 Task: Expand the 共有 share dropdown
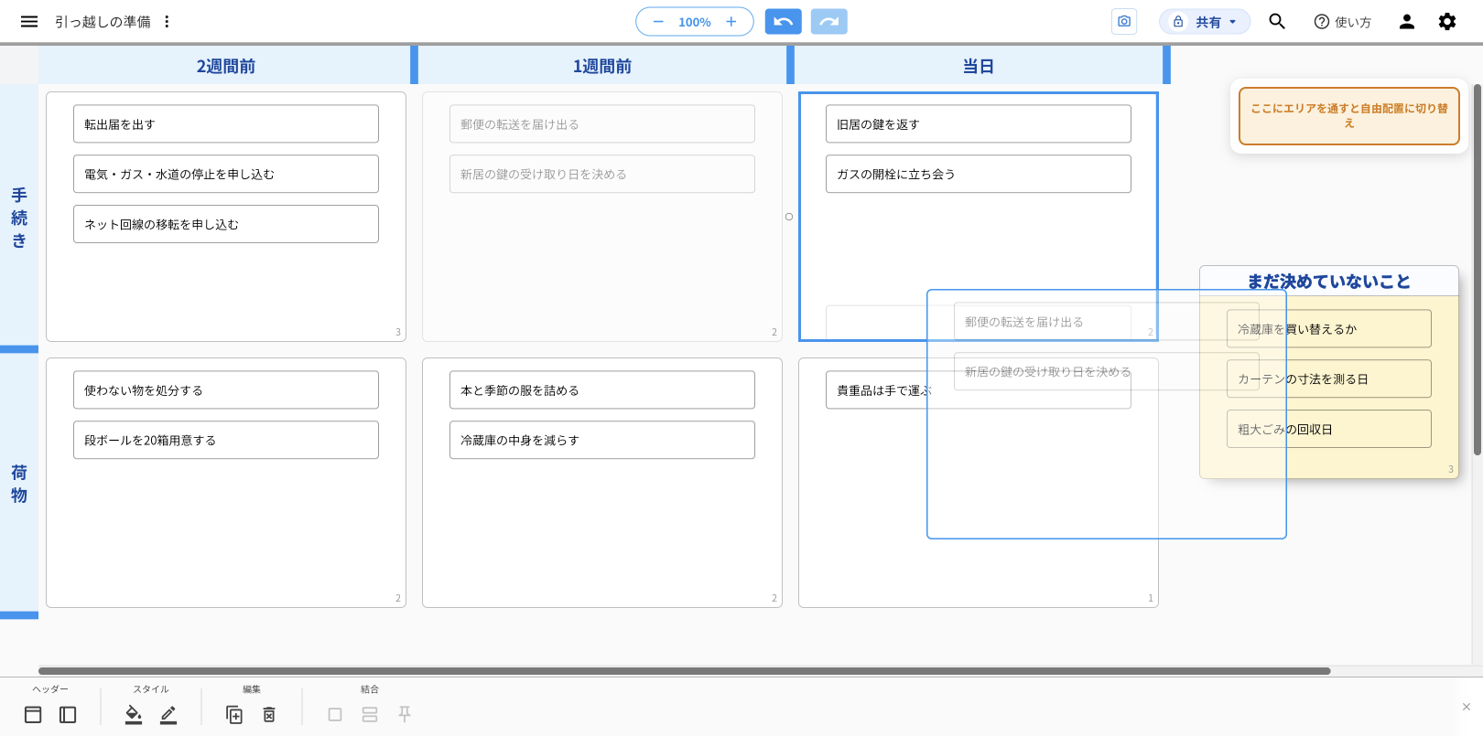click(x=1205, y=22)
